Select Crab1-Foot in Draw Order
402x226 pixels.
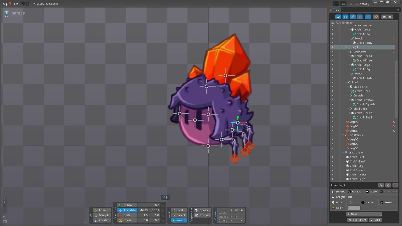tap(357, 157)
